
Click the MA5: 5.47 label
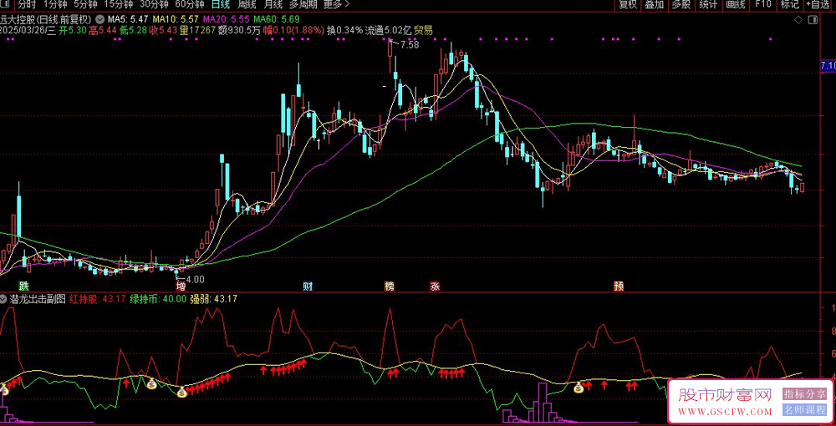127,20
